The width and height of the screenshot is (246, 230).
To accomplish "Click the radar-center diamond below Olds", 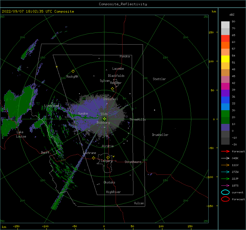I will click(104, 119).
